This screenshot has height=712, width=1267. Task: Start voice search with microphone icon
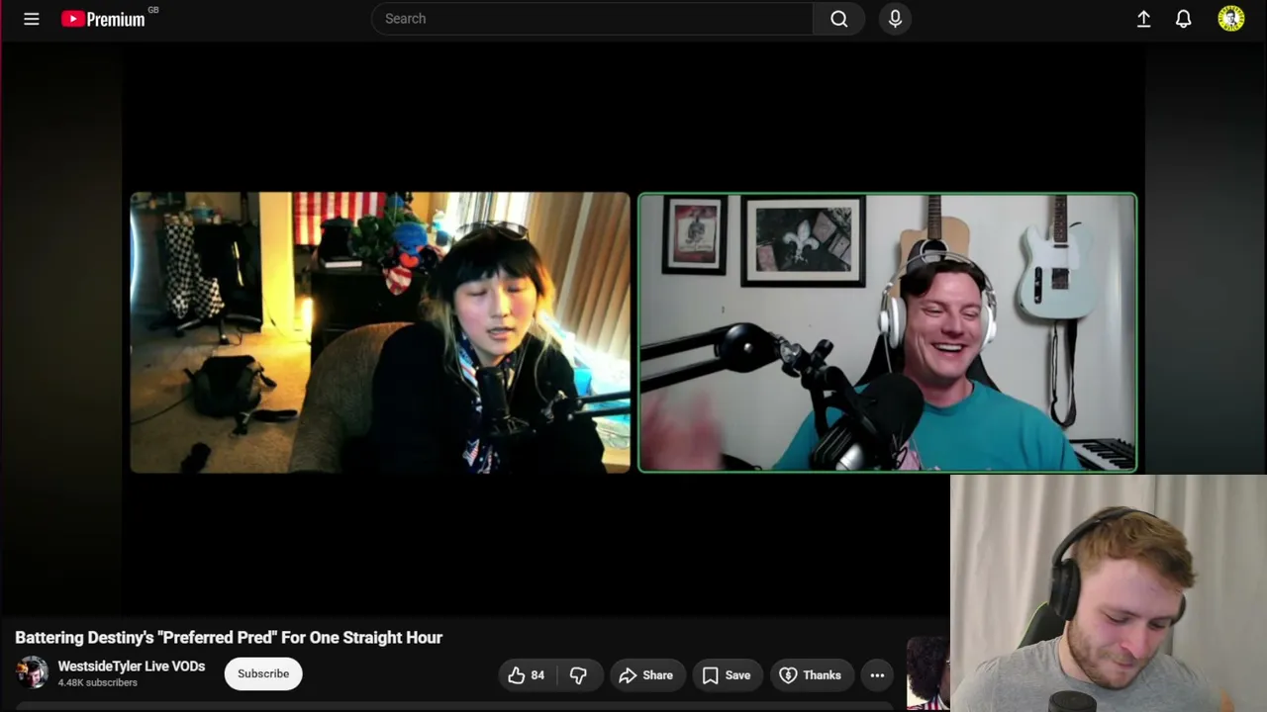[x=895, y=19]
